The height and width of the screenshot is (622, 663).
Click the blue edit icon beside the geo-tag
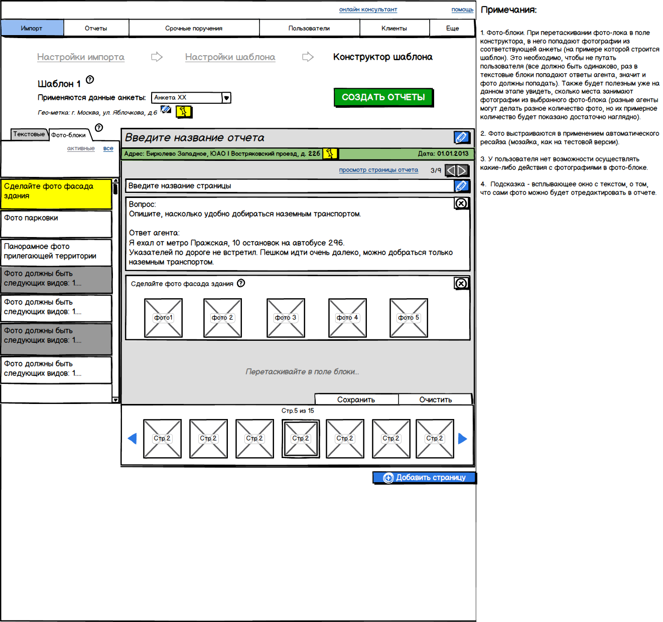click(x=166, y=109)
